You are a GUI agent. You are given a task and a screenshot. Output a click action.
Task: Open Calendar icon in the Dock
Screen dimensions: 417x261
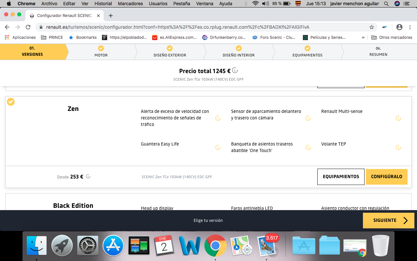coord(164,245)
